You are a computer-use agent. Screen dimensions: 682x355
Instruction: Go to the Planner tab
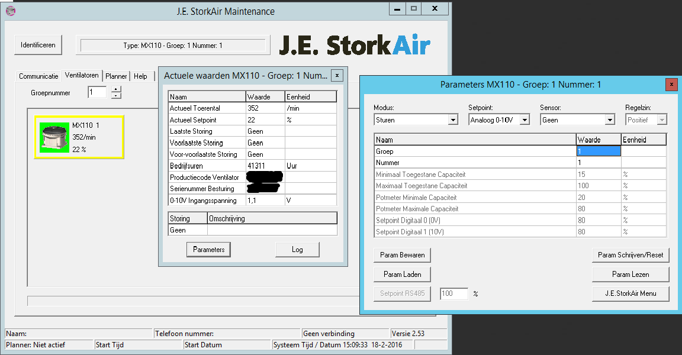point(116,76)
